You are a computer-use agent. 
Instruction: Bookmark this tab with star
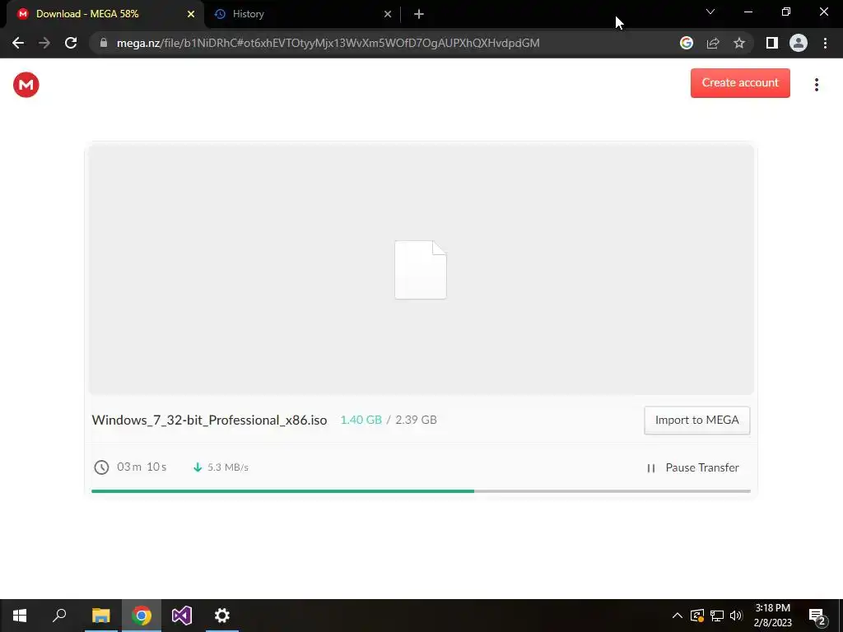point(739,43)
